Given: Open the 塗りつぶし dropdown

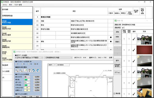Looking at the screenshot, I should 27,82.
